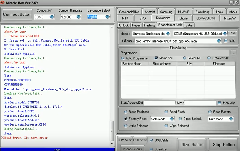Select the Write Selected radio button
Viewport: 240px width, 151px height.
126,126
